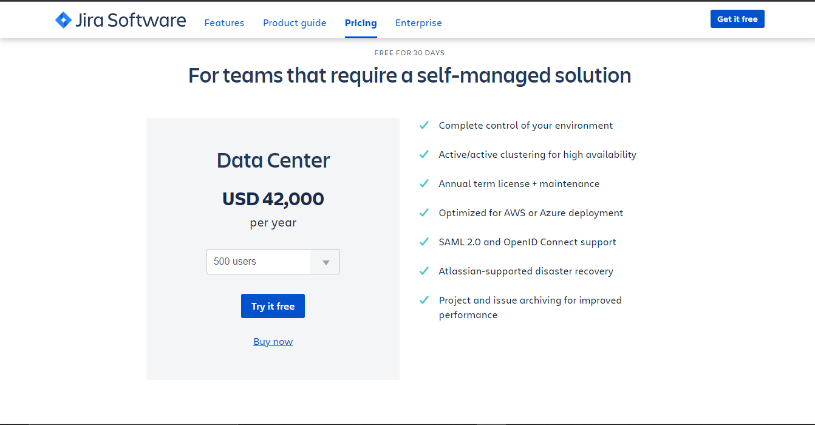Select the Pricing navigation tab

pyautogui.click(x=361, y=23)
